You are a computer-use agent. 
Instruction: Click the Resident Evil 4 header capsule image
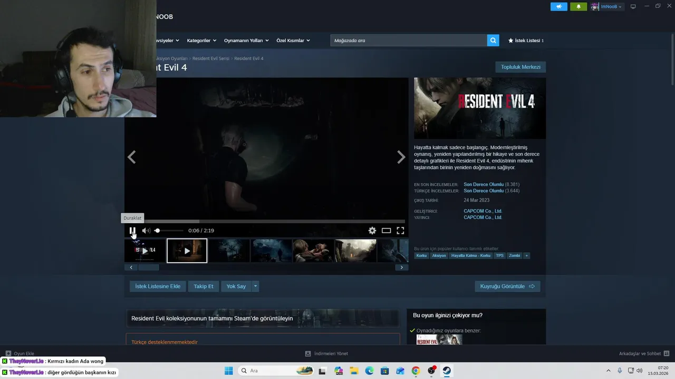tap(480, 108)
